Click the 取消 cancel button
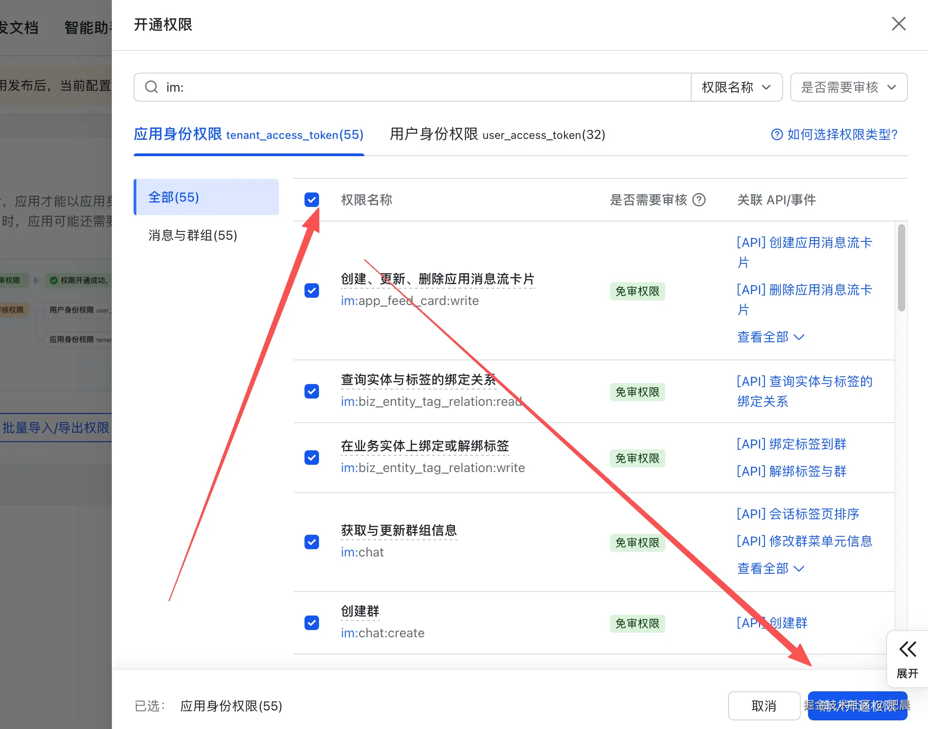928x729 pixels. [x=763, y=706]
